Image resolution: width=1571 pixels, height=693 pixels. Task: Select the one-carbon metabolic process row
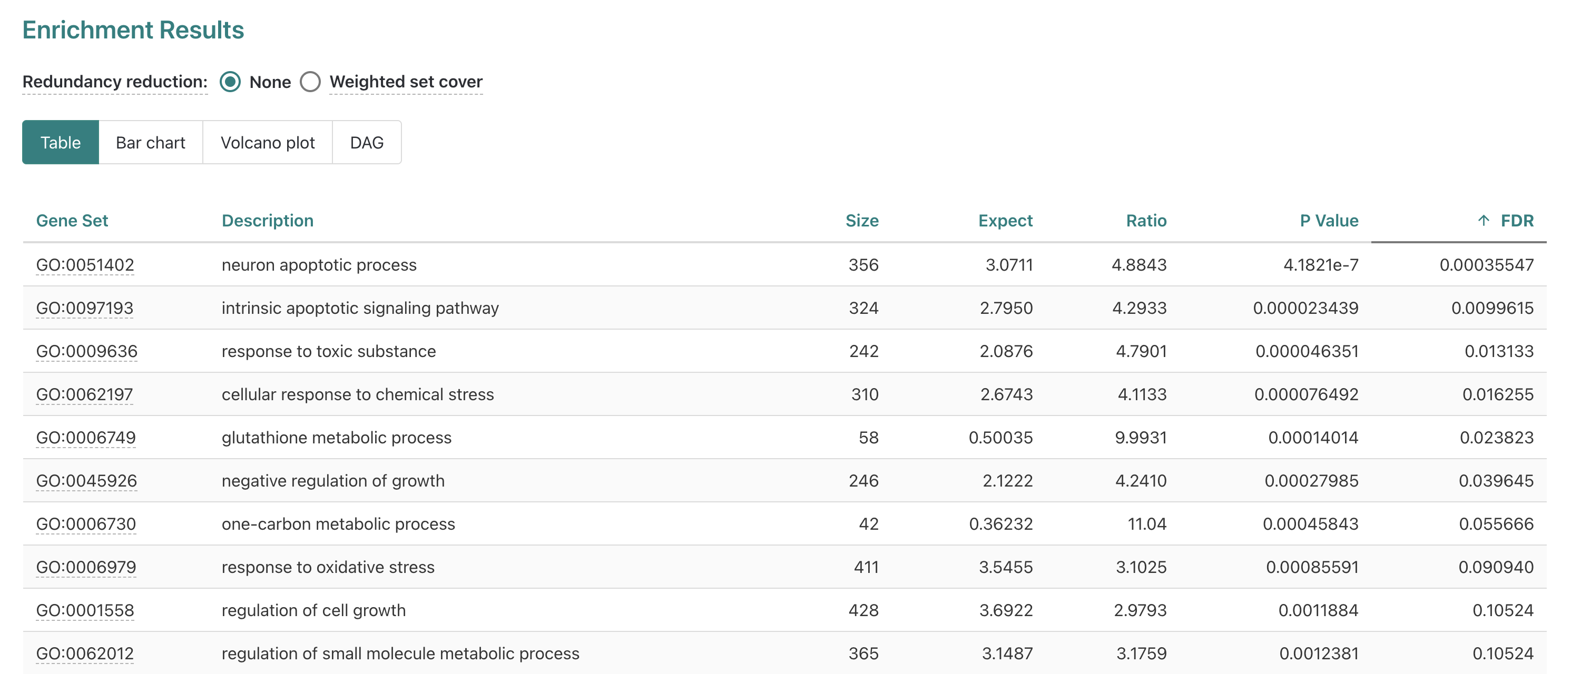click(338, 524)
